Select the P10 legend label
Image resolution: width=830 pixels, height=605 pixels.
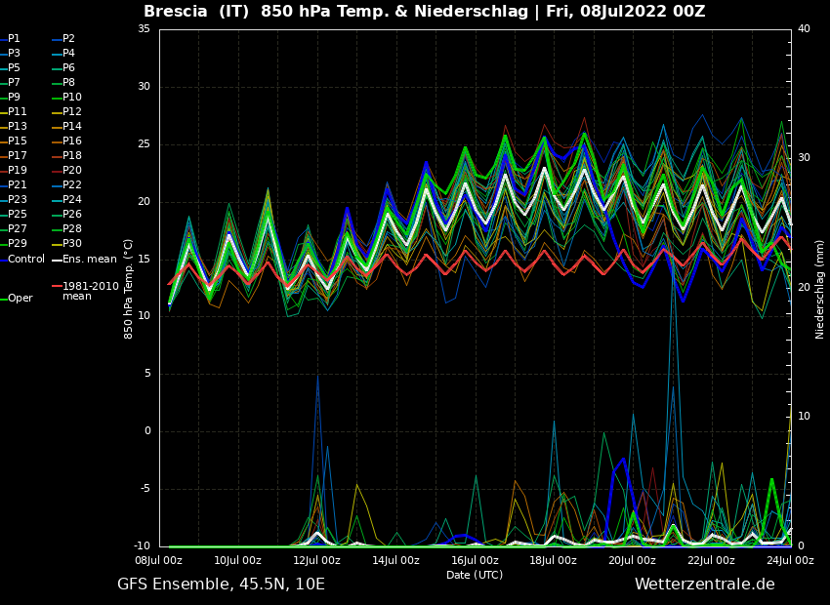(72, 98)
